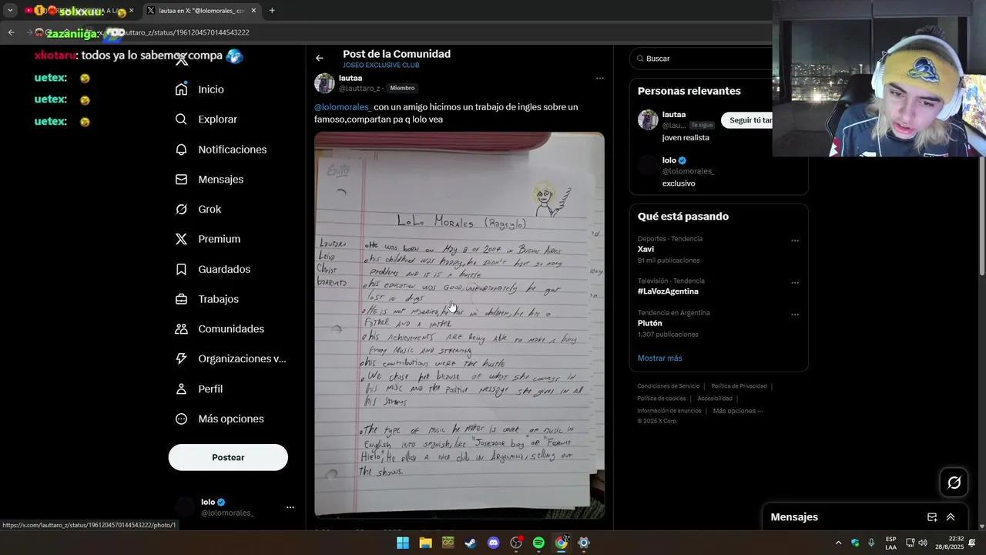Open JOSEO EXCLUSIVE CLUB community link
Image resolution: width=986 pixels, height=555 pixels.
[381, 66]
